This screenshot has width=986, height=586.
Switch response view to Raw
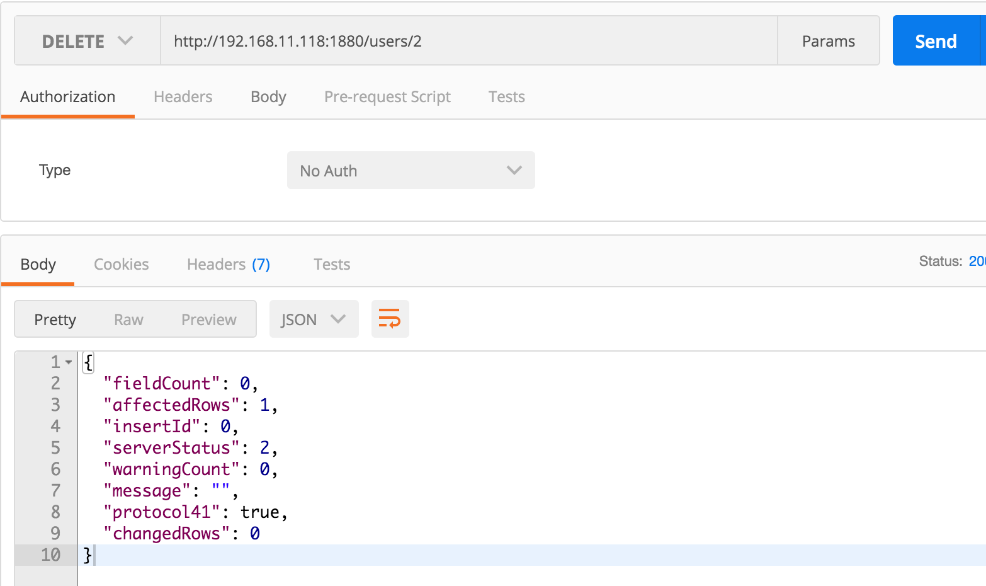128,319
